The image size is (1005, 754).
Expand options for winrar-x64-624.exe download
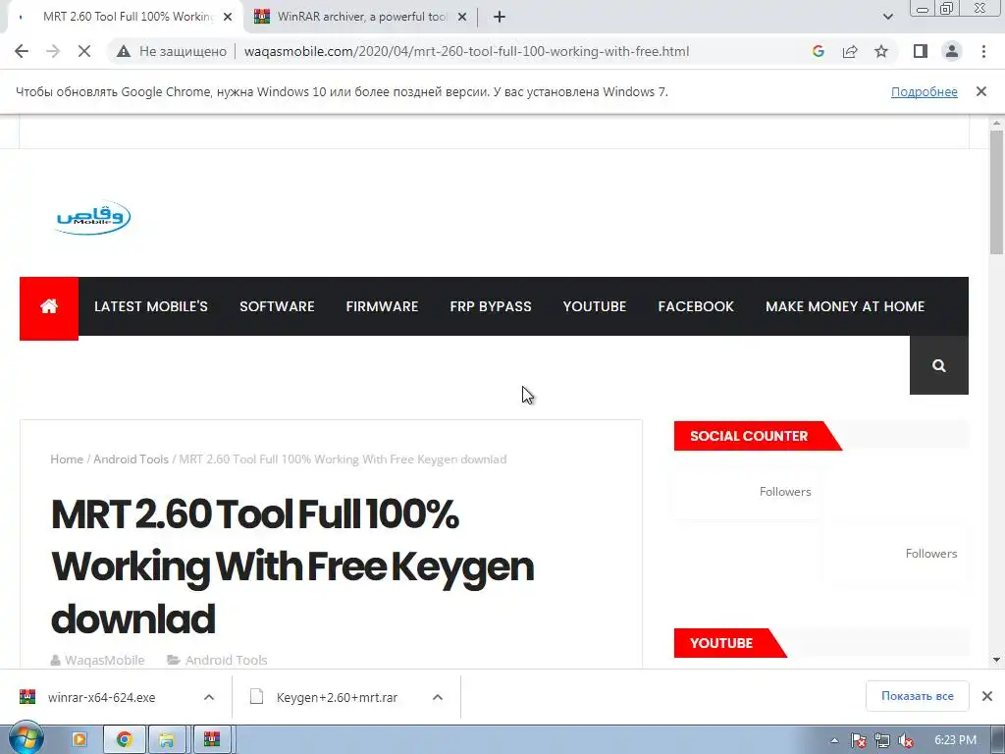coord(209,698)
